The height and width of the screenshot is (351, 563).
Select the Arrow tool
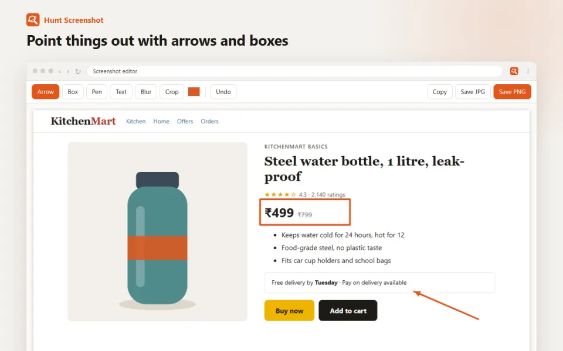(x=45, y=92)
